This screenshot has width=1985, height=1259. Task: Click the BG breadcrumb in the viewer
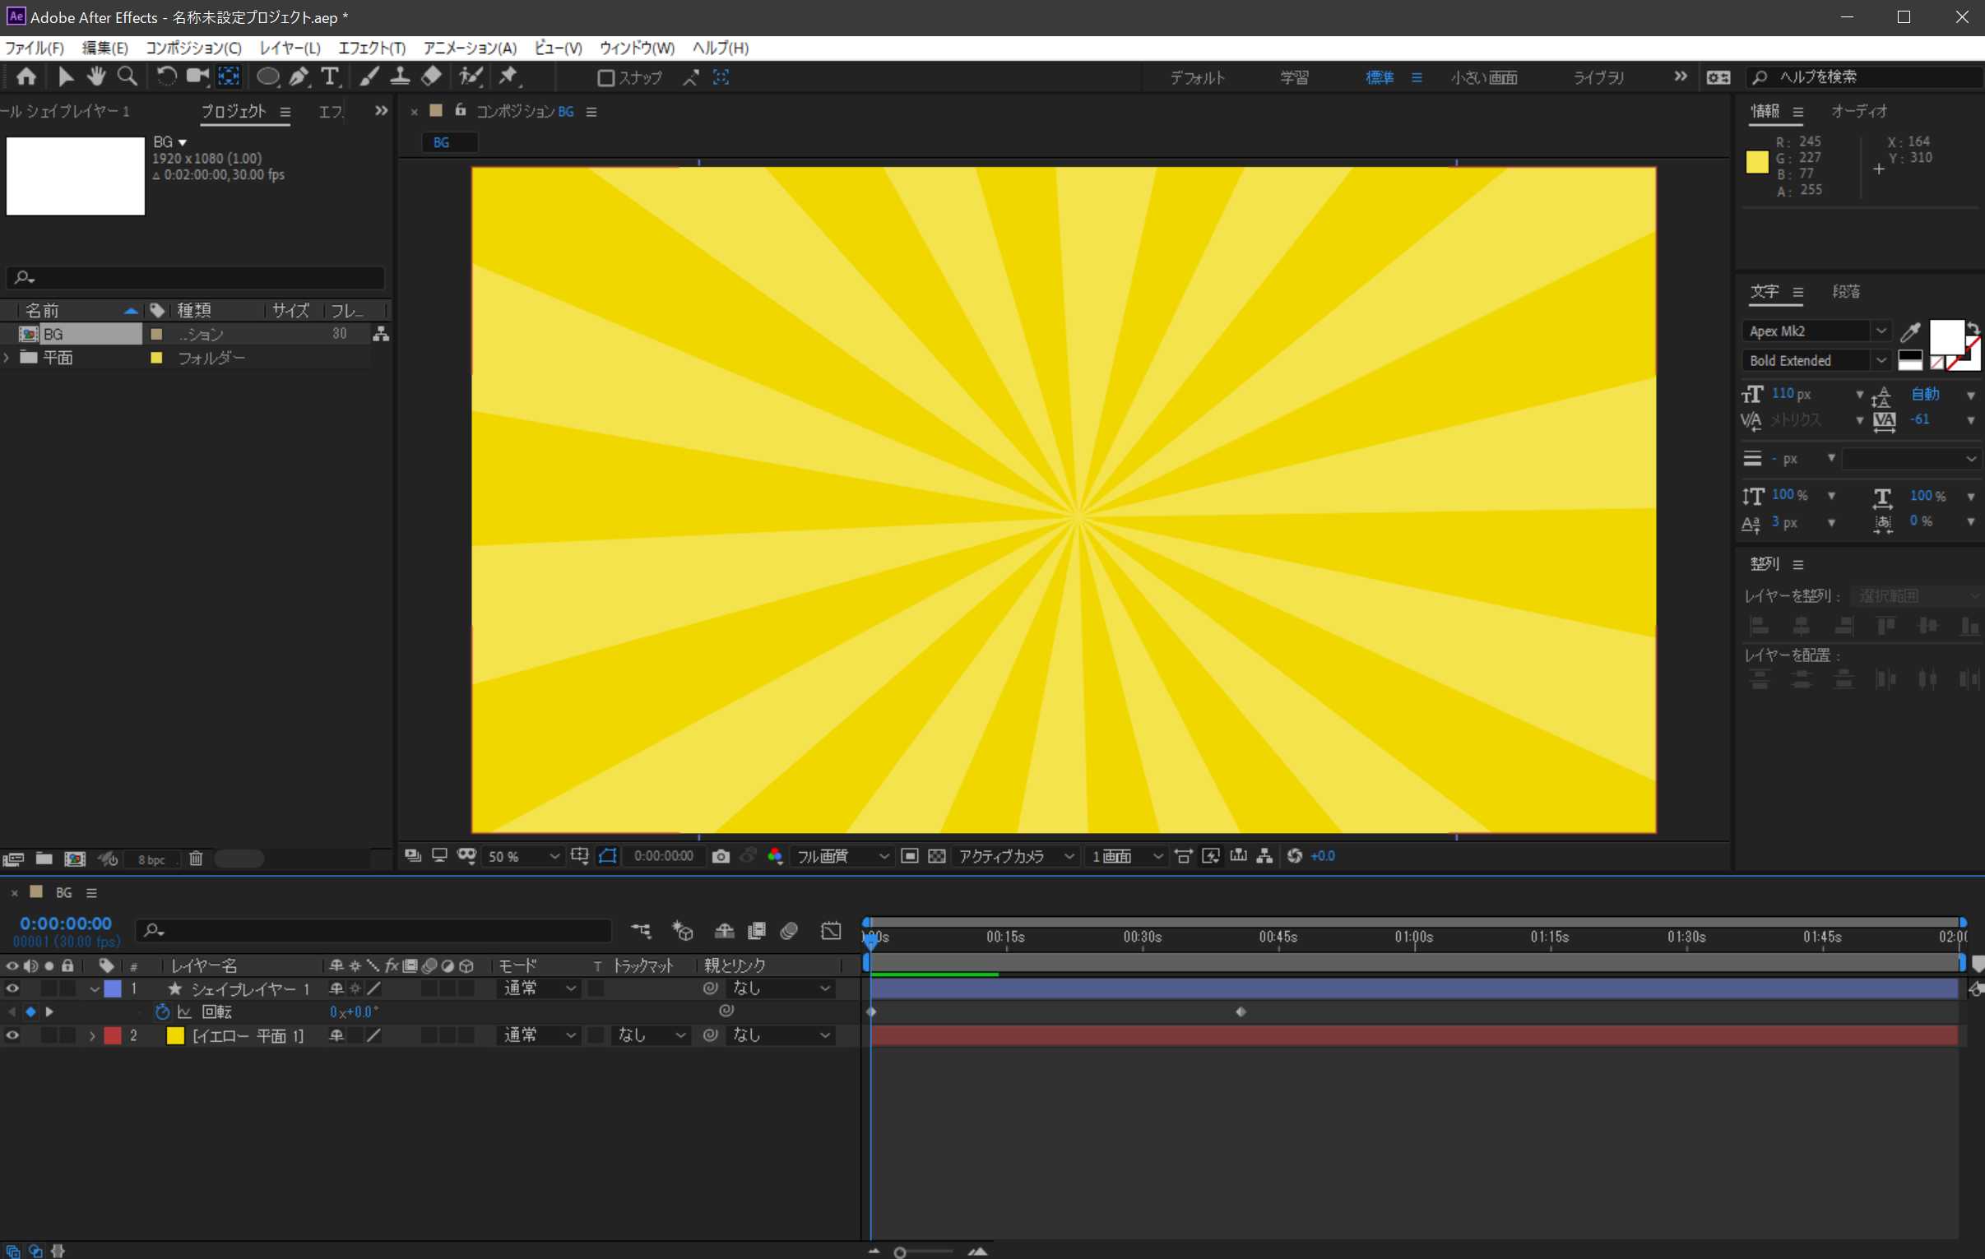pyautogui.click(x=442, y=142)
